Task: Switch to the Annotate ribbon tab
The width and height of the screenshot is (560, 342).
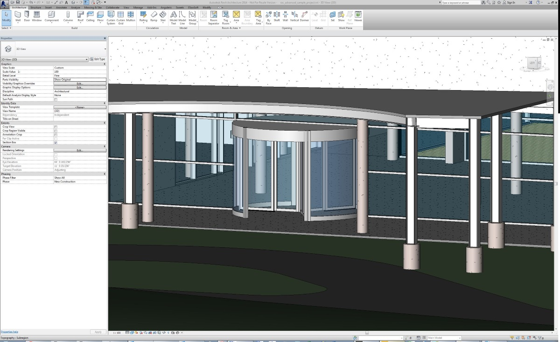Action: click(61, 7)
